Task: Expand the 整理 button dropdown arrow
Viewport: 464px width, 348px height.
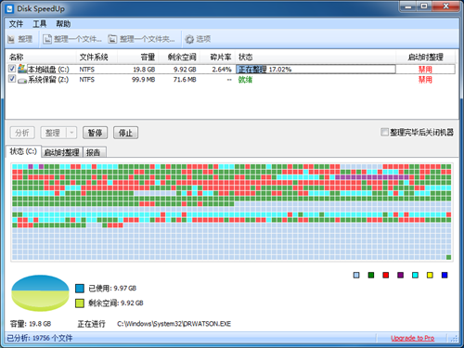Action: click(71, 133)
